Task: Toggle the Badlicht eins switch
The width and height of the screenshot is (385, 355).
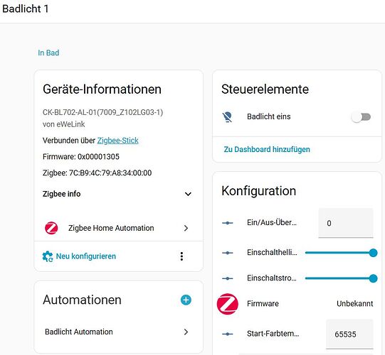Action: coord(361,117)
